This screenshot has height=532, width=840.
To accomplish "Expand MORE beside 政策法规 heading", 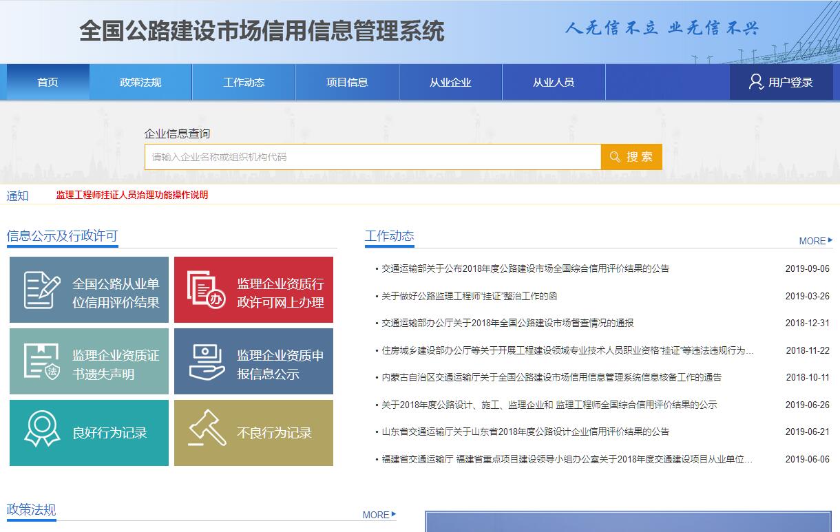I will pyautogui.click(x=379, y=515).
